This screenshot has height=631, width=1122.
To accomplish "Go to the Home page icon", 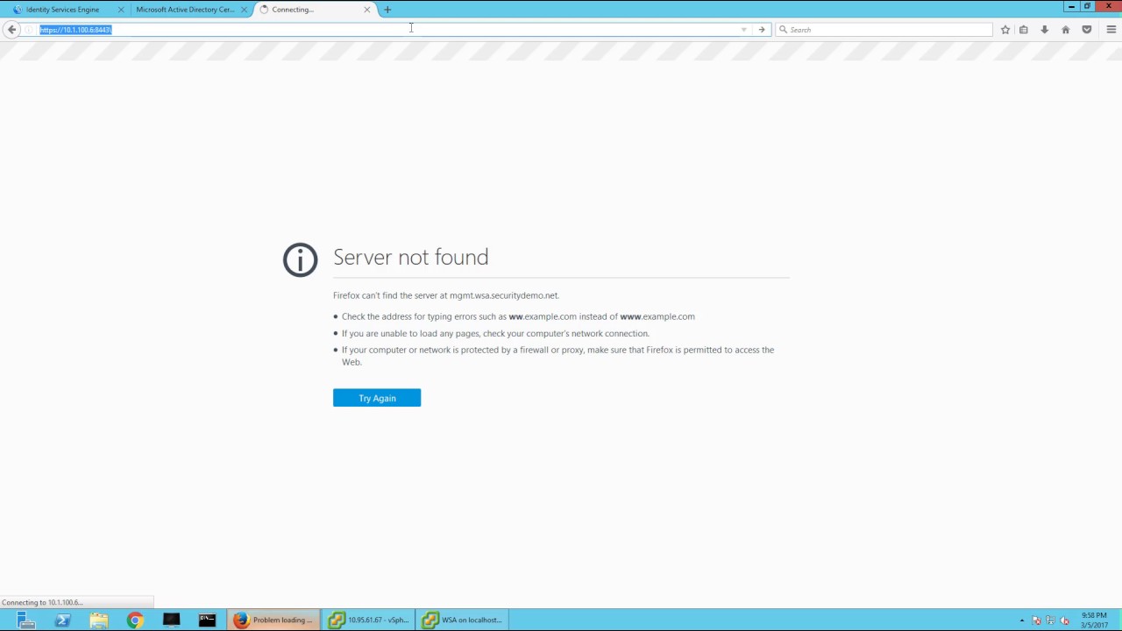I will [1066, 30].
